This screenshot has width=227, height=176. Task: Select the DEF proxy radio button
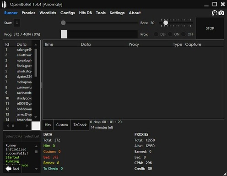pos(156,34)
